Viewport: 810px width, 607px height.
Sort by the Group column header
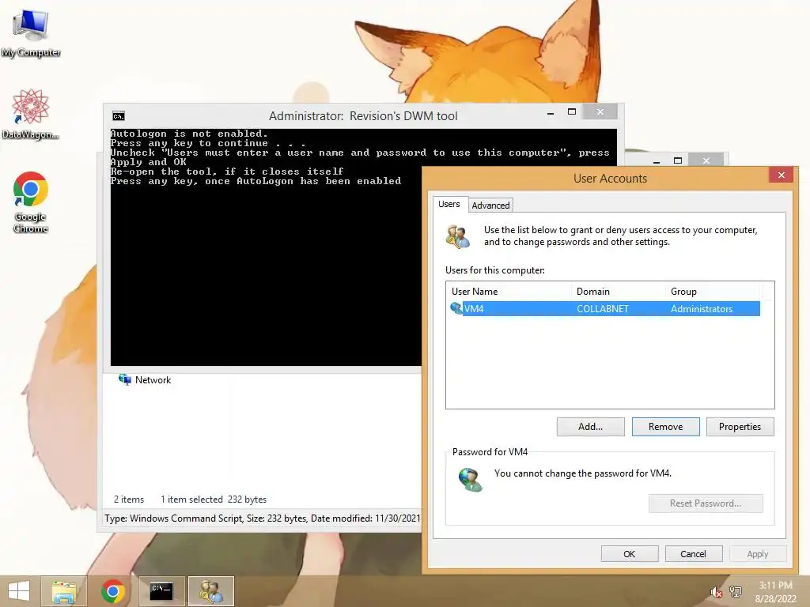point(713,292)
